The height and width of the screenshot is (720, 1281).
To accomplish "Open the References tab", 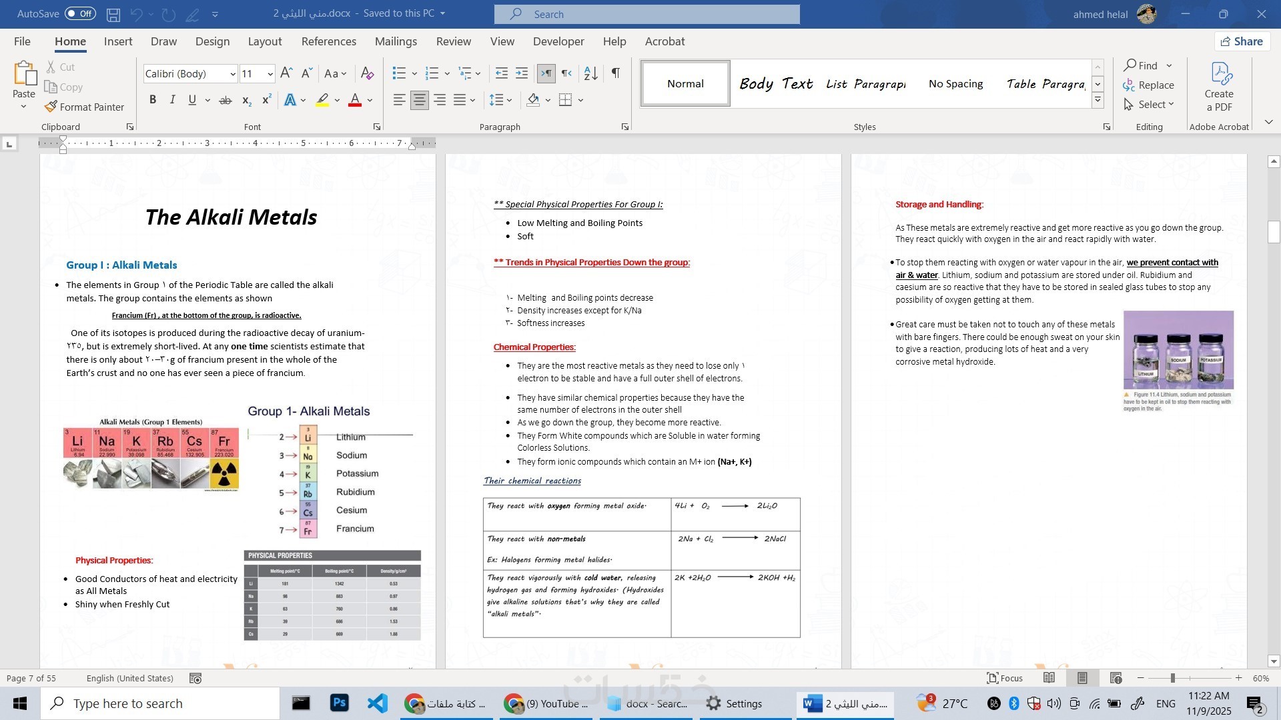I will pyautogui.click(x=328, y=41).
